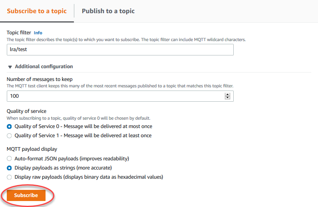Click the Additional configuration heading text
The width and height of the screenshot is (318, 207).
click(x=44, y=67)
